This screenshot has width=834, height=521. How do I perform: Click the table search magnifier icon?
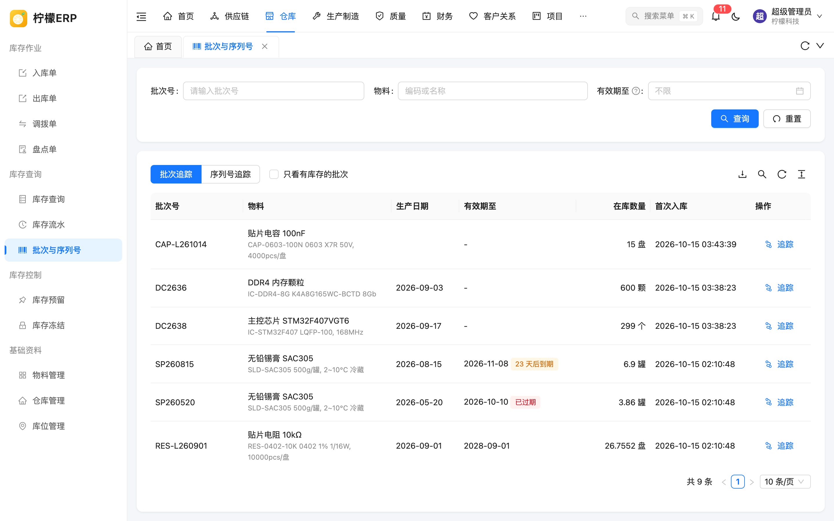tap(762, 174)
